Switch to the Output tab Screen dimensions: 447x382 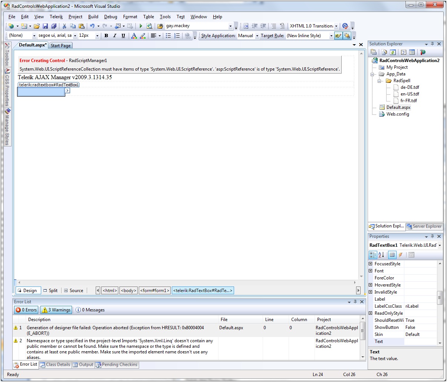pyautogui.click(x=83, y=365)
